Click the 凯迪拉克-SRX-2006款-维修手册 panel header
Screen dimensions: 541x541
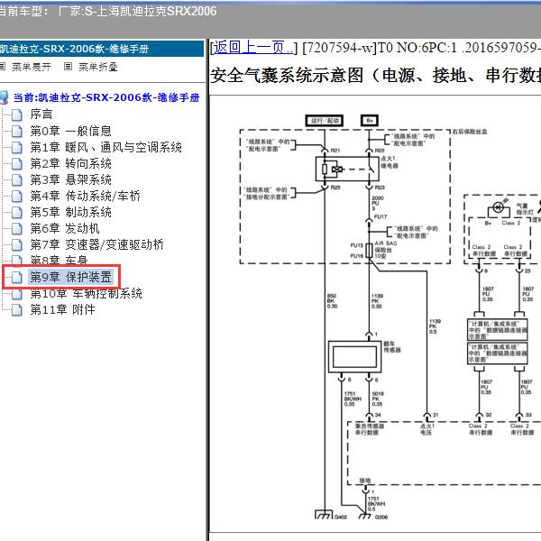pyautogui.click(x=102, y=49)
